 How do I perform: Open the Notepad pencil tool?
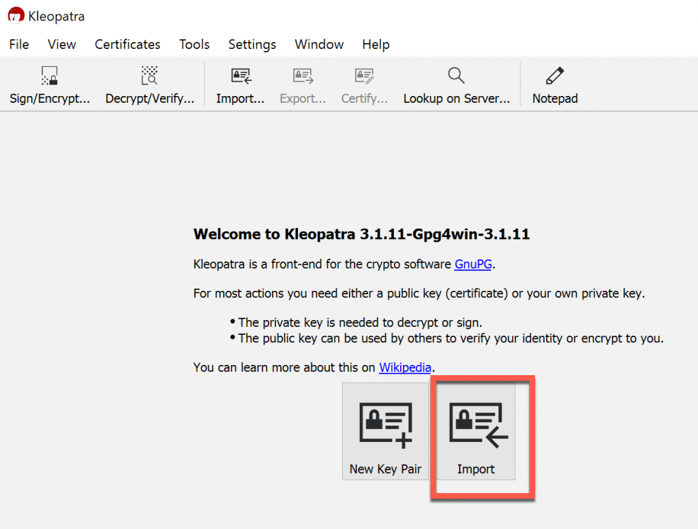coord(555,85)
